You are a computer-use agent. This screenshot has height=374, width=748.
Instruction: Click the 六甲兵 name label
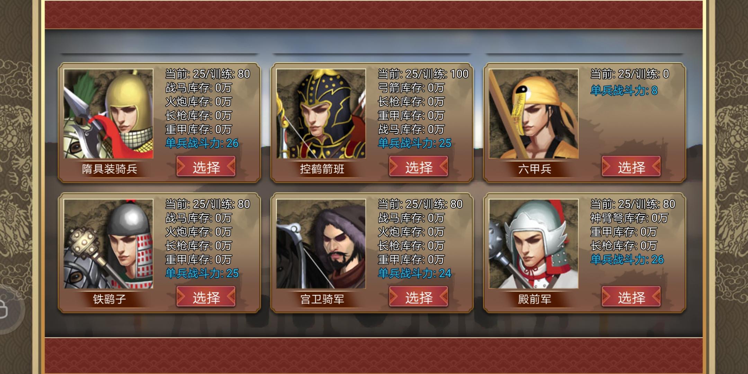(x=535, y=169)
